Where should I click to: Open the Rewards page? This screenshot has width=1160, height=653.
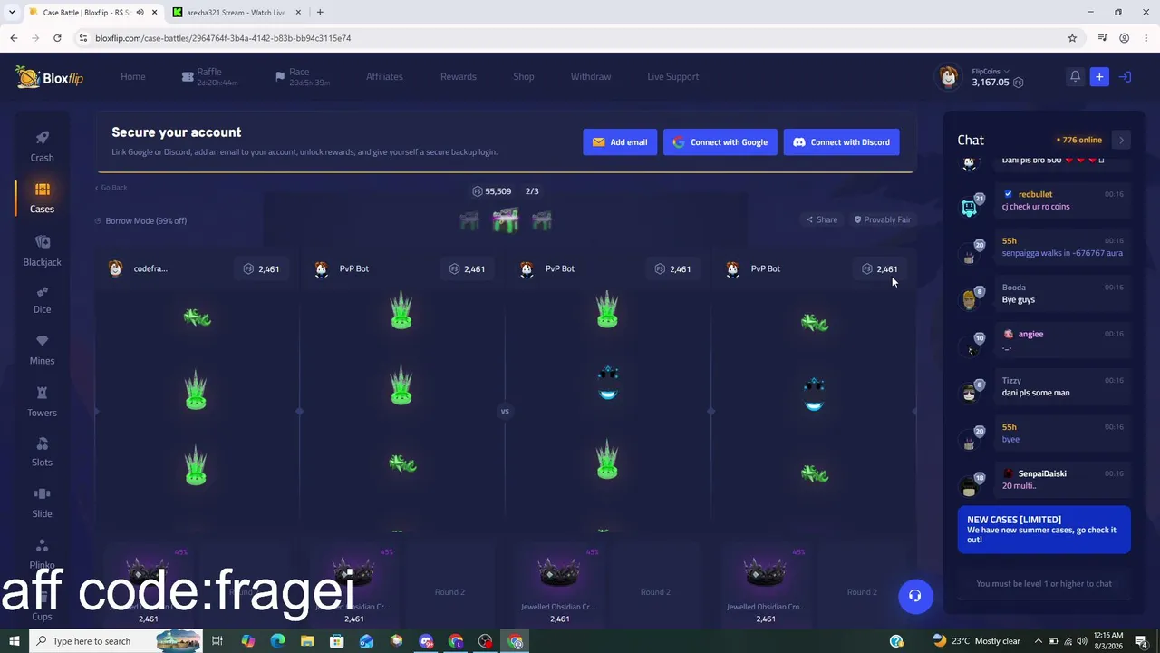(x=459, y=77)
